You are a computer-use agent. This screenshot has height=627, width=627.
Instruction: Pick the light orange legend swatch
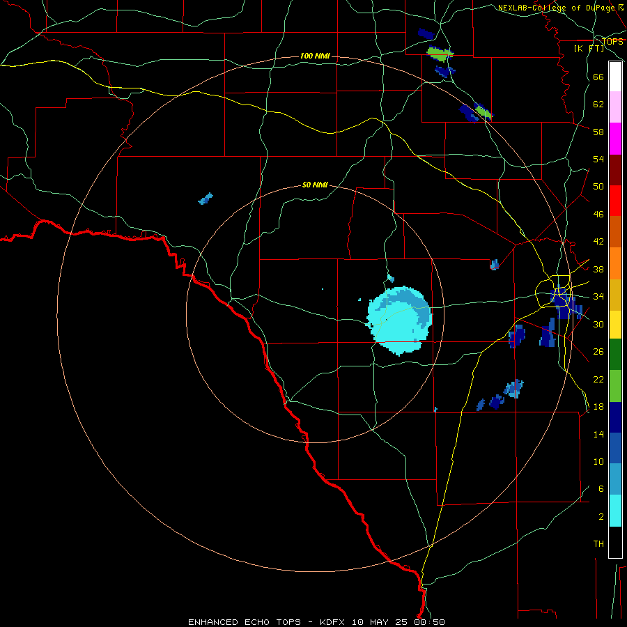point(615,263)
